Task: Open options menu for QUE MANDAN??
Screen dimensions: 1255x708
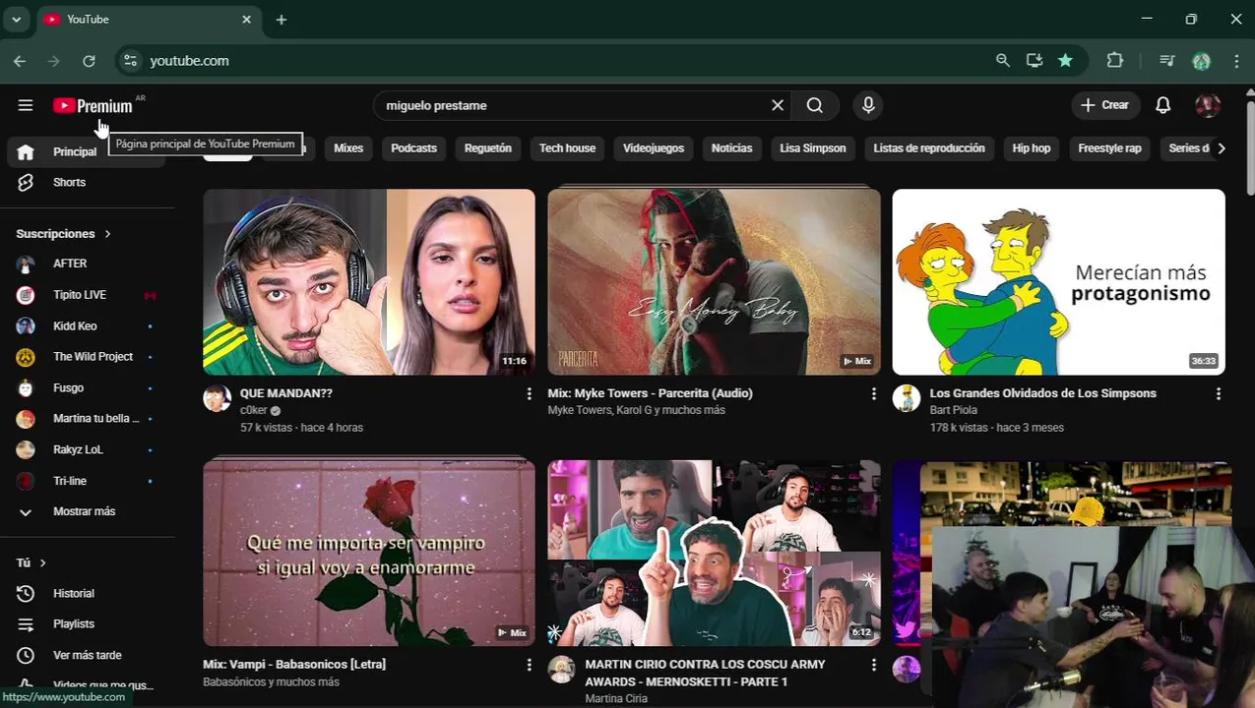Action: coord(529,393)
